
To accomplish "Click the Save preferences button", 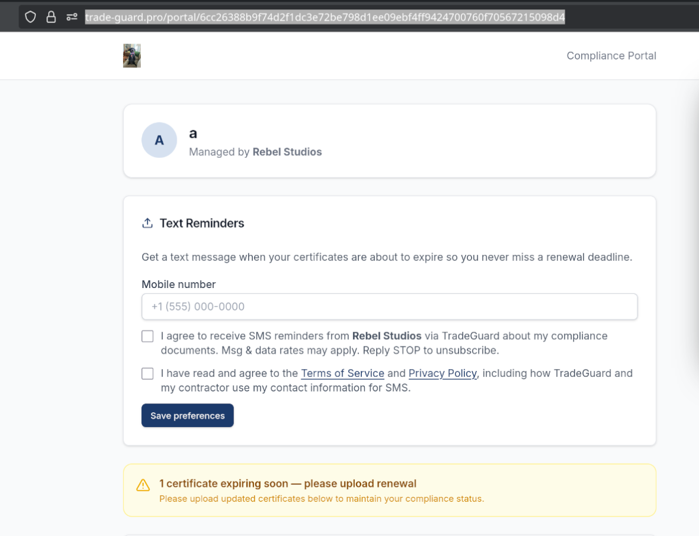I will (x=187, y=415).
